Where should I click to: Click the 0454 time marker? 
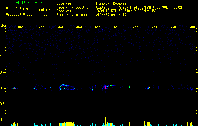[x=78, y=27]
